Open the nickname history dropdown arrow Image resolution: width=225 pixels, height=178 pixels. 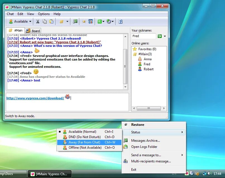pos(165,36)
